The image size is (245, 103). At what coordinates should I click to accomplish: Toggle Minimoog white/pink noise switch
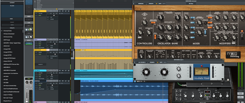click(205, 32)
